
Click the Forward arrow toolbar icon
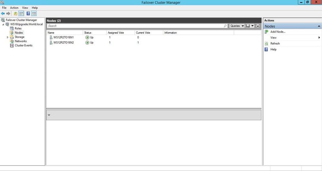coord(8,14)
